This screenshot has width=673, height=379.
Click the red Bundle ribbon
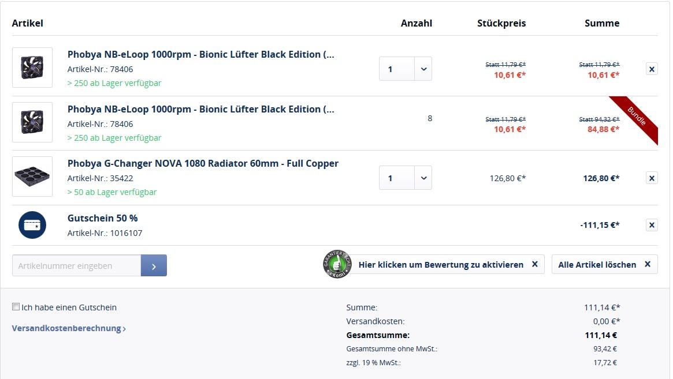[x=636, y=119]
